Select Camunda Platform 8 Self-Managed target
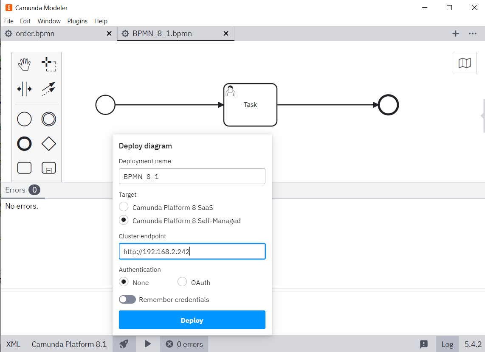This screenshot has width=485, height=352. [124, 220]
